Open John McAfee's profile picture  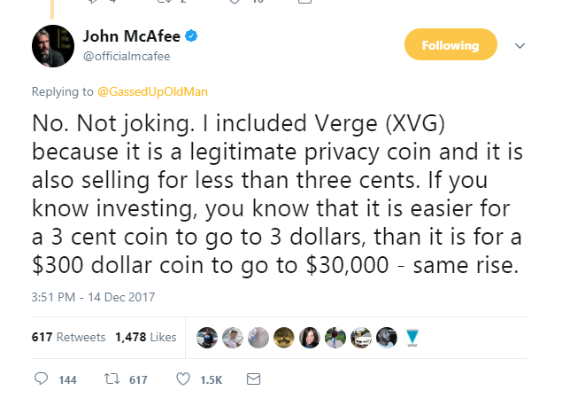(53, 44)
